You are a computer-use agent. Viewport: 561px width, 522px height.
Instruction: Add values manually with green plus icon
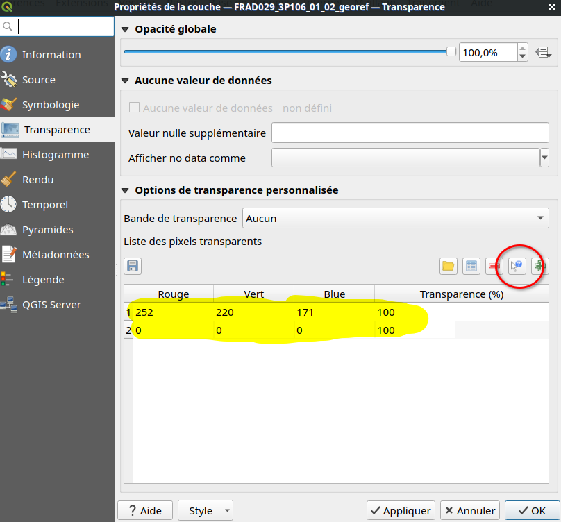tap(540, 266)
